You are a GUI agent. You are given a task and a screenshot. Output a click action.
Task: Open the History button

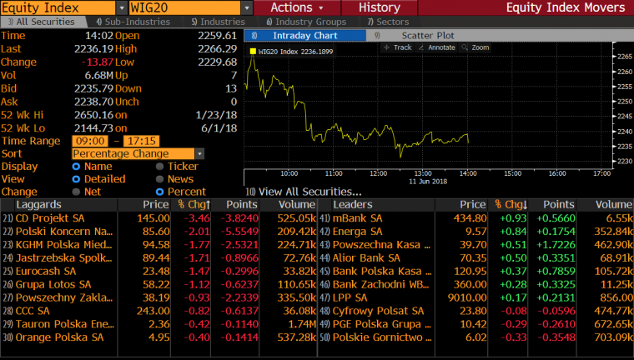click(380, 7)
